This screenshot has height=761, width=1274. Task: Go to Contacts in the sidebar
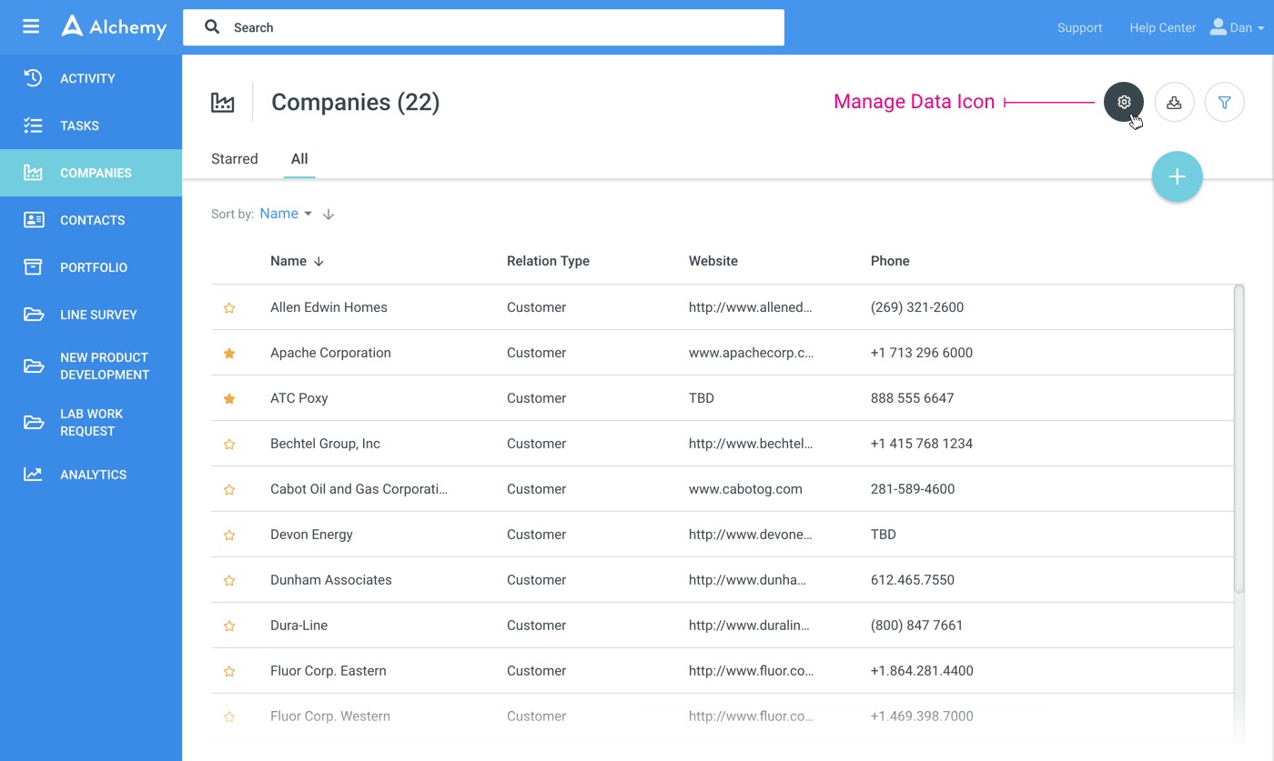pyautogui.click(x=91, y=220)
